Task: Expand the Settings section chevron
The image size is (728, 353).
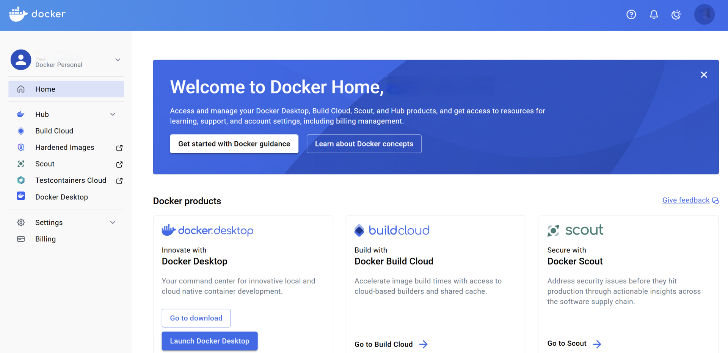Action: pyautogui.click(x=113, y=222)
